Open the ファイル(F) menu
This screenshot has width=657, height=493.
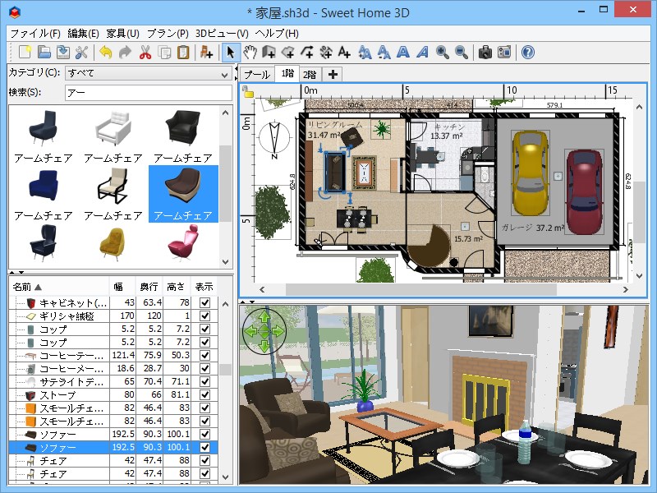pos(35,33)
